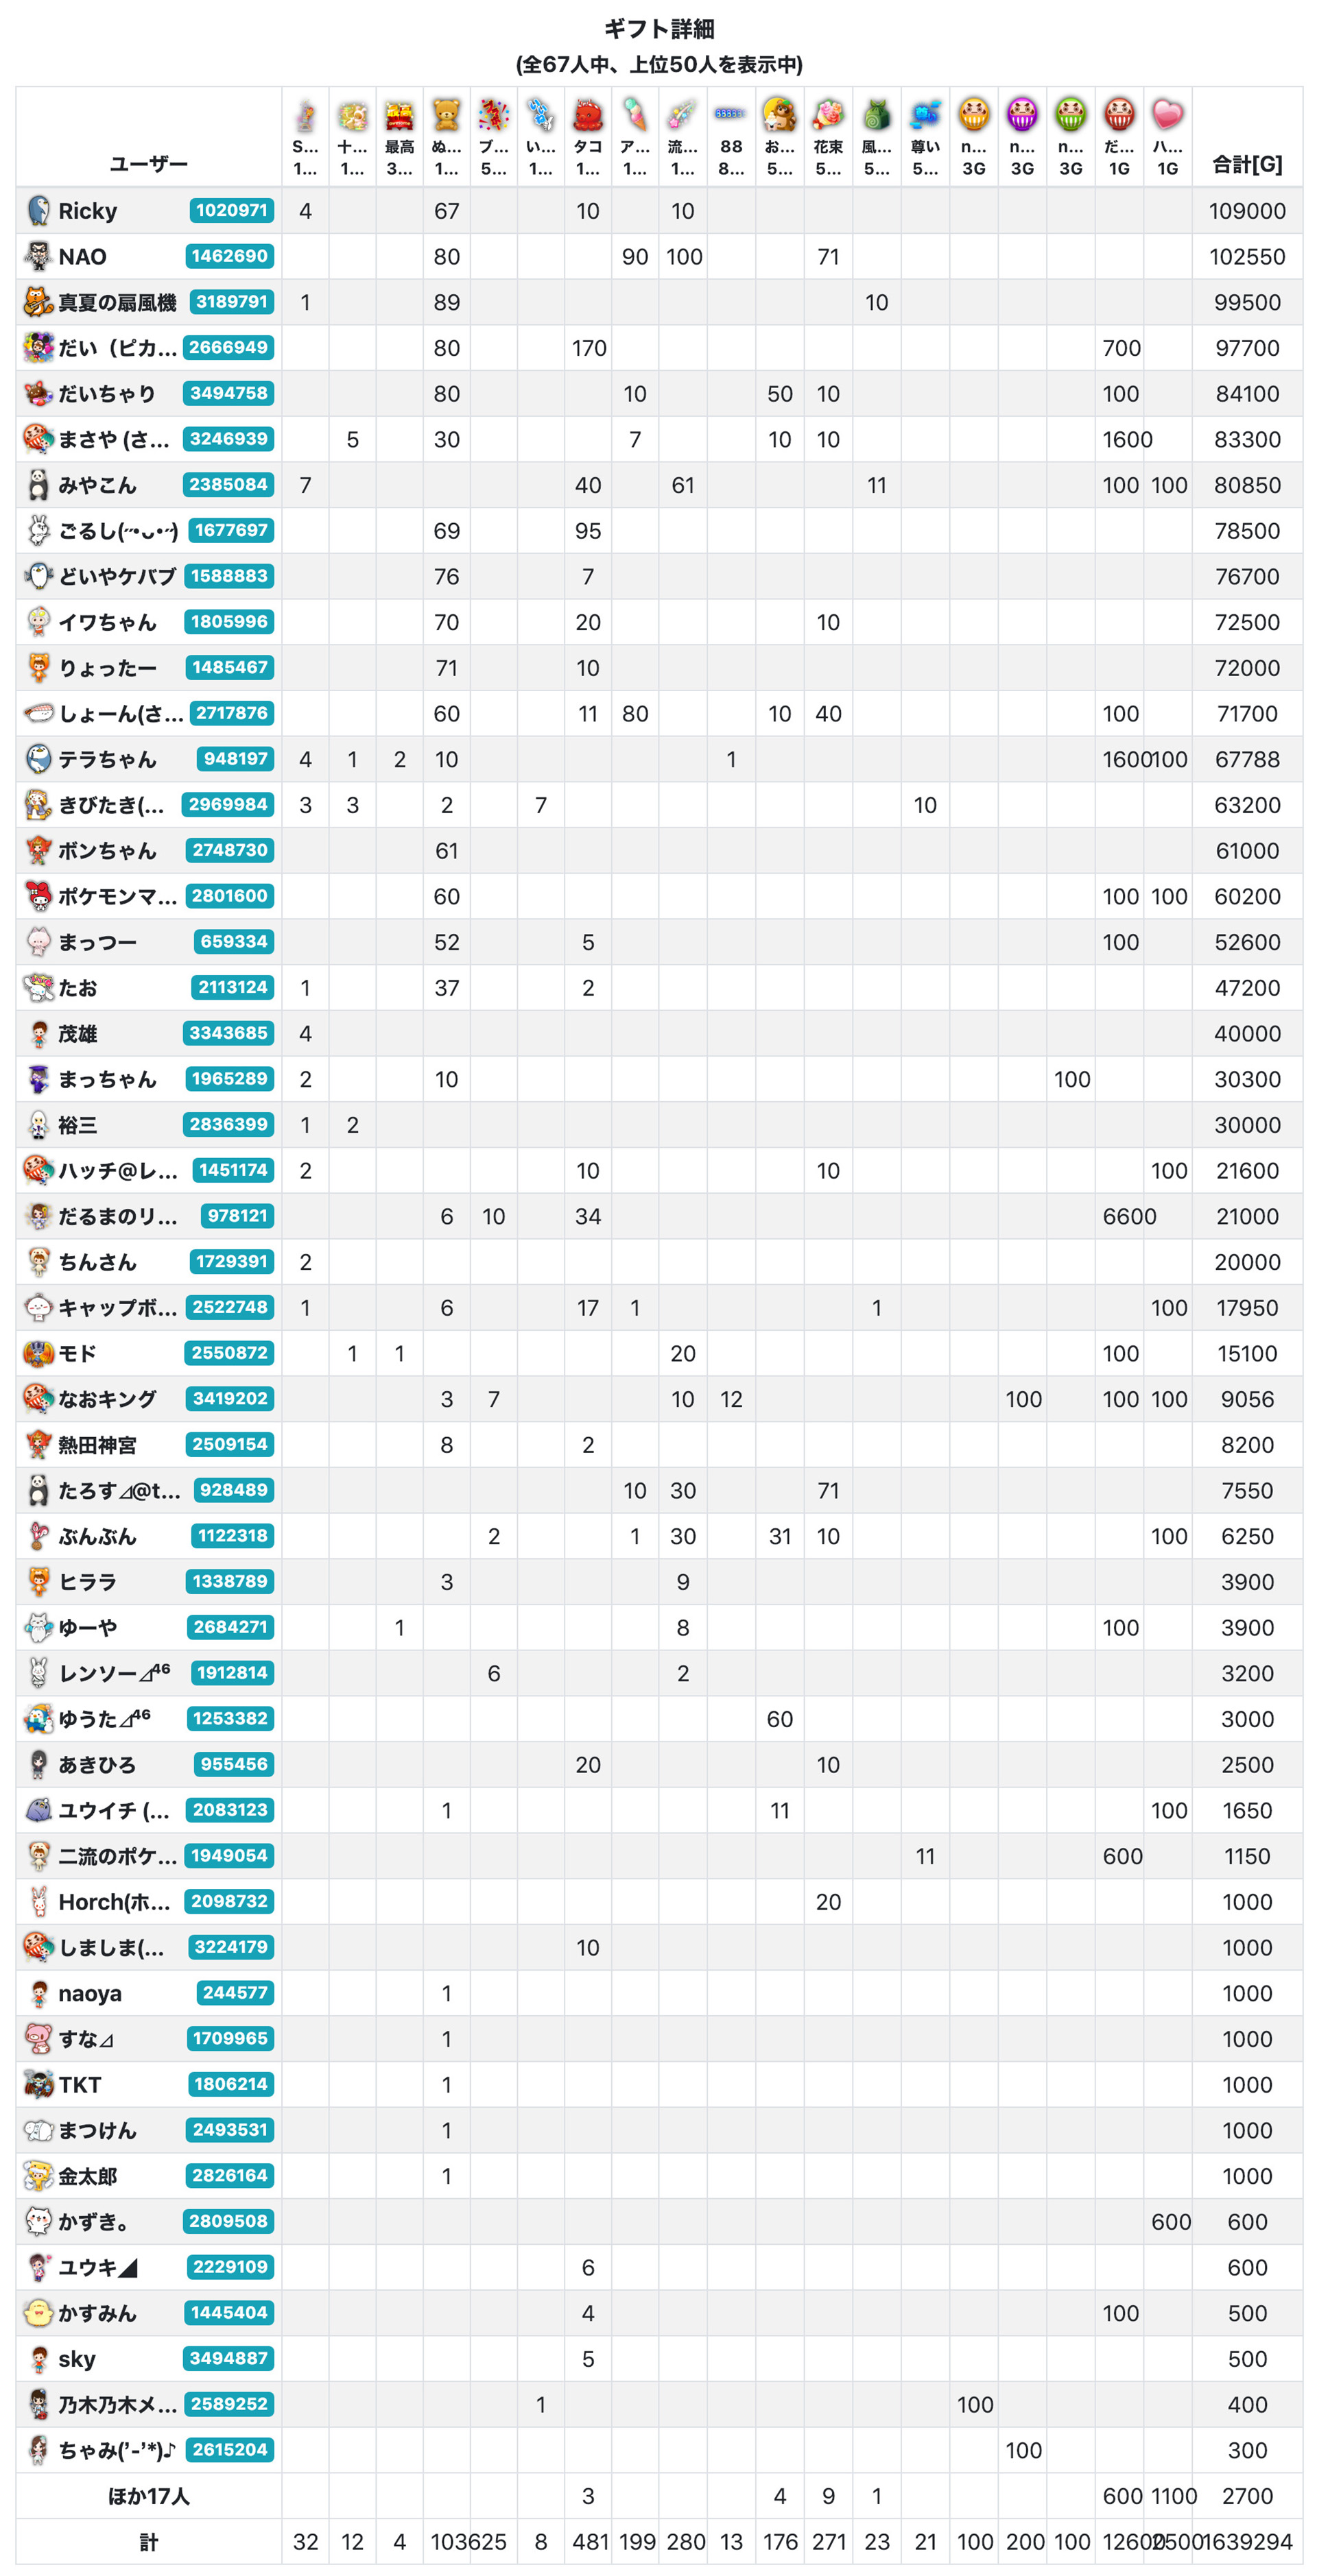The height and width of the screenshot is (2576, 1317).
Task: Click the purple daruma gift icon
Action: pos(1022,115)
